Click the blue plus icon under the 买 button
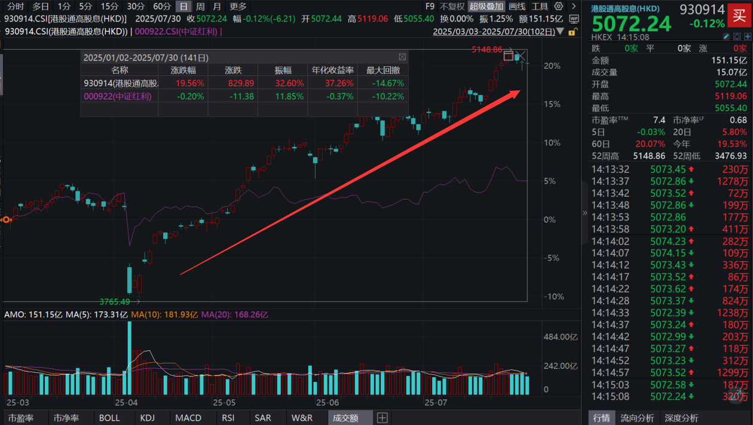The image size is (753, 425). tap(748, 36)
